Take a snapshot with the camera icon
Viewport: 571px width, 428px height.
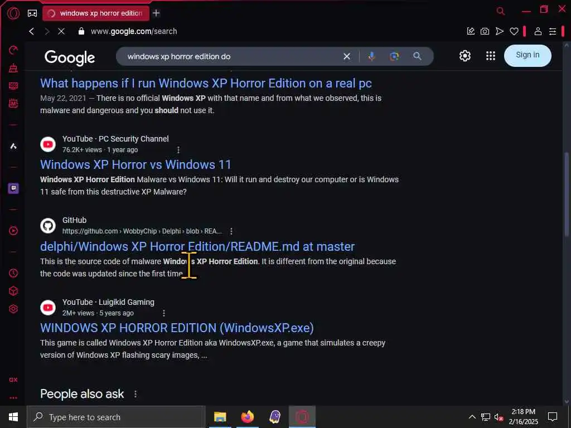point(485,31)
